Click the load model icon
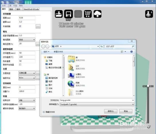Screen dimensions: 156x134 (x=59, y=14)
